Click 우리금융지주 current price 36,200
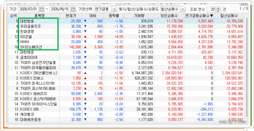 pos(76,26)
